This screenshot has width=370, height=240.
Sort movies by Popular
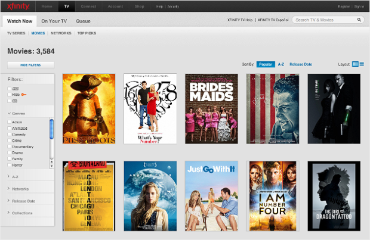266,64
